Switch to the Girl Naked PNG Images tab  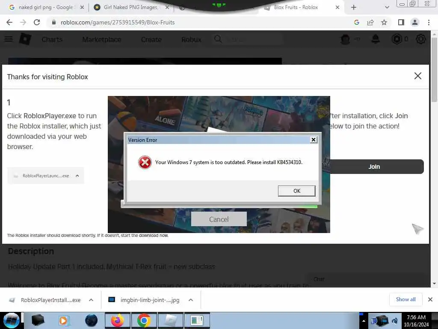(131, 7)
